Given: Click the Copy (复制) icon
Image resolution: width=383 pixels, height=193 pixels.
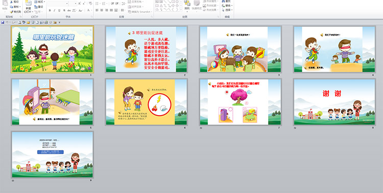Looking at the screenshot, I should 11,7.
